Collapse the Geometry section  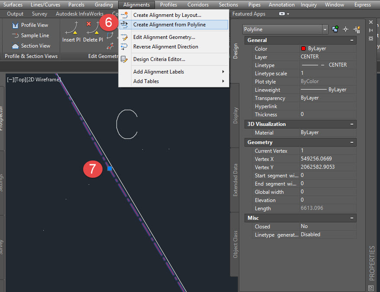351,142
